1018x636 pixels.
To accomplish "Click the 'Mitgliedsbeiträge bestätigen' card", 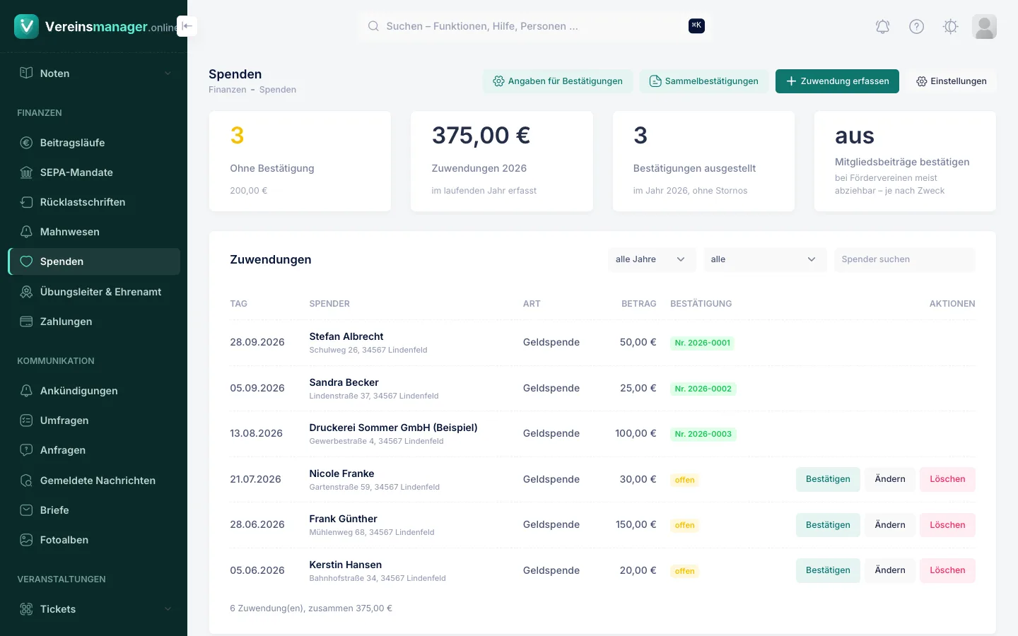I will pos(905,161).
